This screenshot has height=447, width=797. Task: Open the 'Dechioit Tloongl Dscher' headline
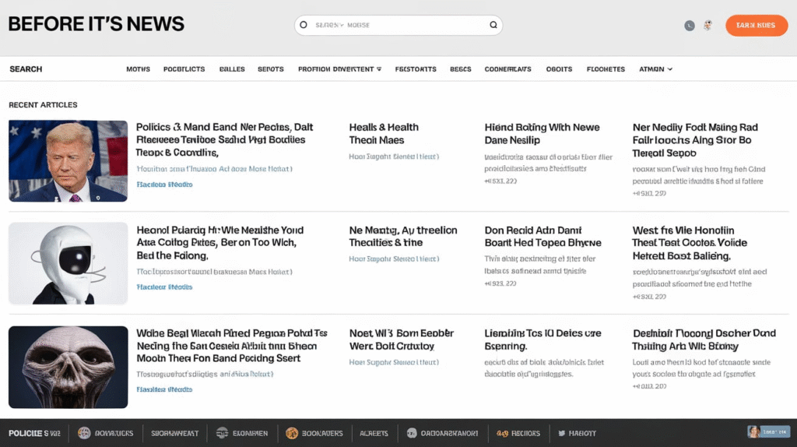704,340
